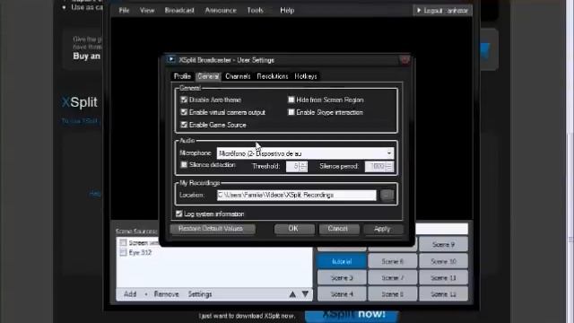The image size is (574, 323).
Task: Click the Apply button
Action: pos(383,229)
